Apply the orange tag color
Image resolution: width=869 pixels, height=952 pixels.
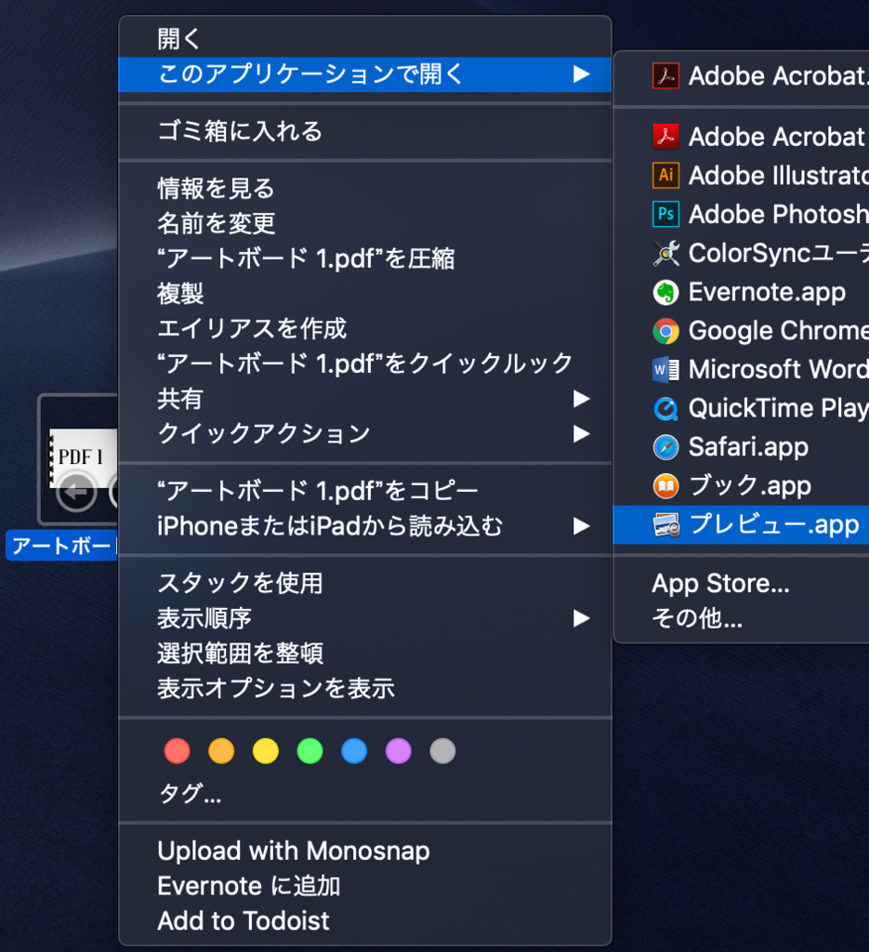(x=221, y=751)
